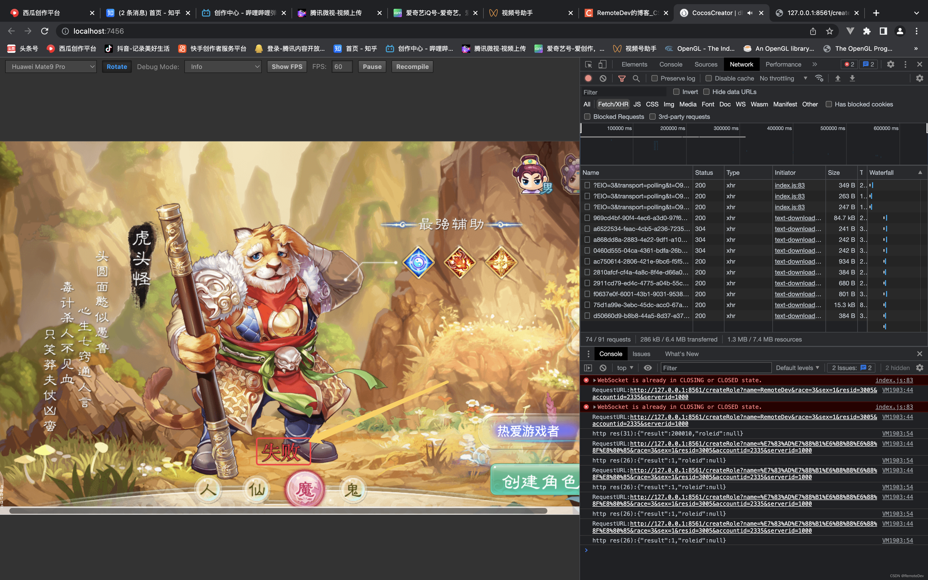The width and height of the screenshot is (928, 580).
Task: Show console sidebar icon
Action: pos(588,368)
